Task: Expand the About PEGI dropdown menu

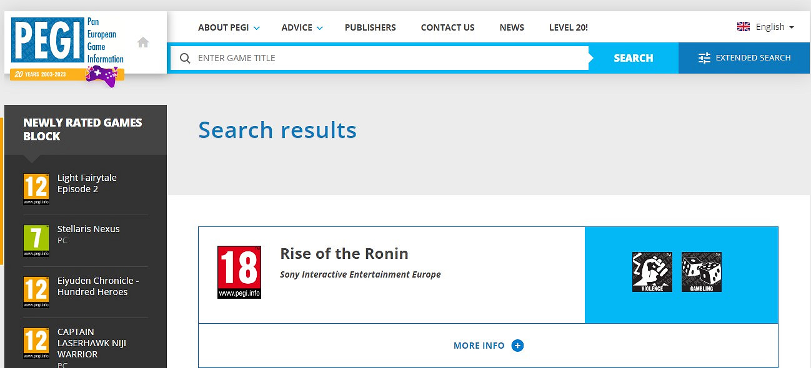Action: tap(229, 27)
